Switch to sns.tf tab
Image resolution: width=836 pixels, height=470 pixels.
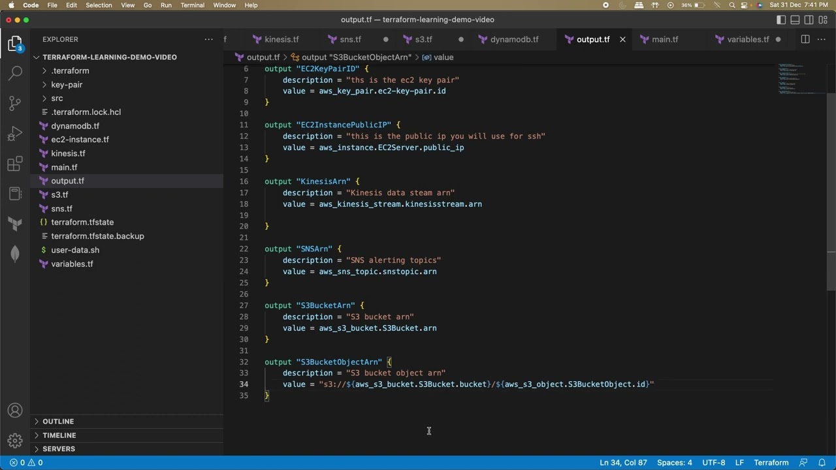click(x=350, y=39)
